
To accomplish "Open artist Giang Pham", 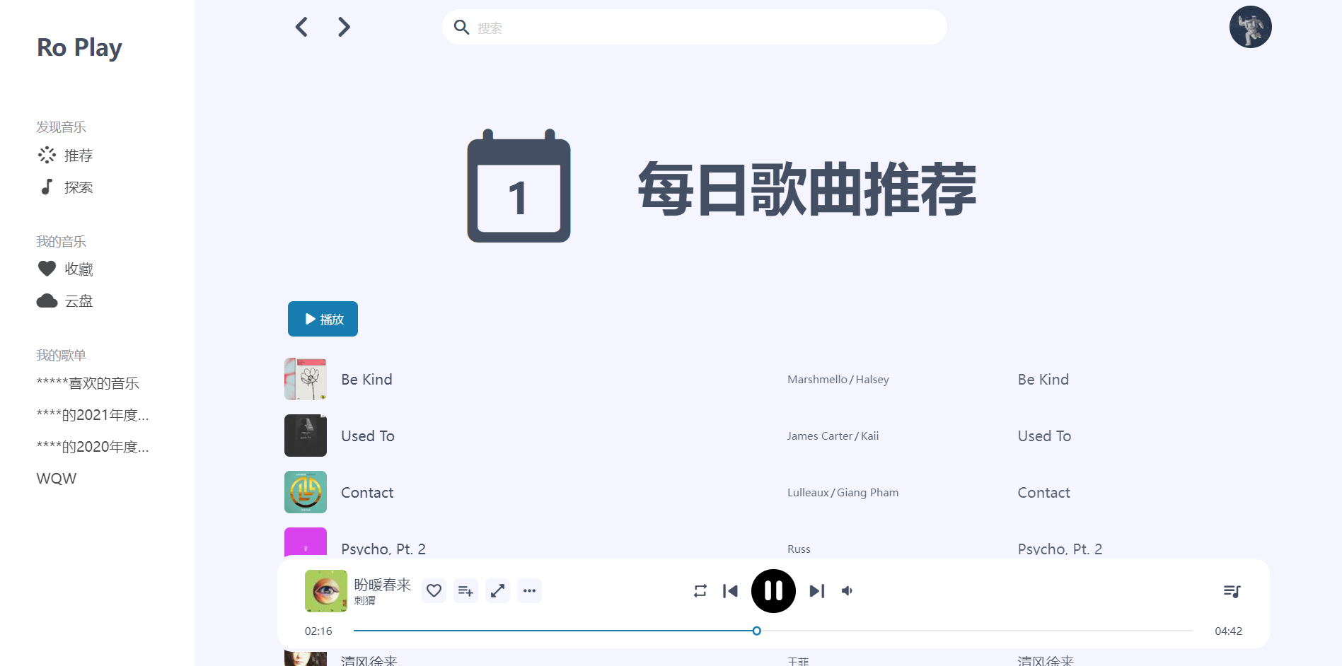I will 868,493.
